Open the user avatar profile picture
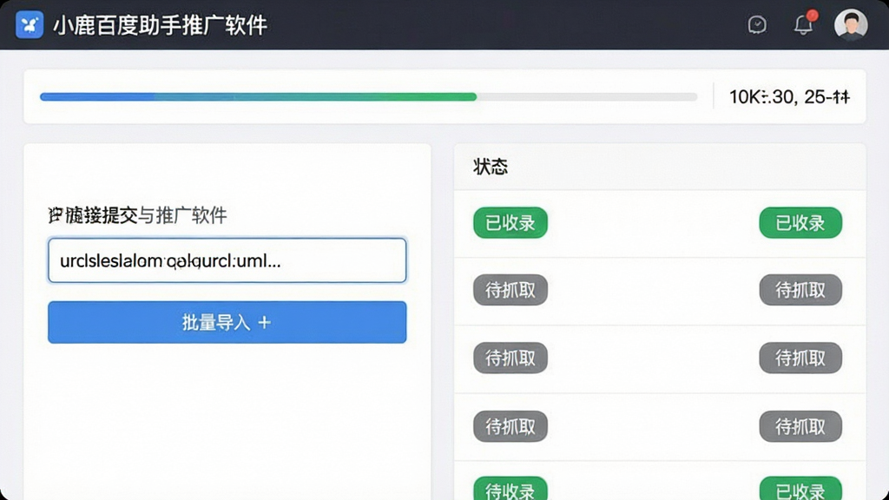 851,24
